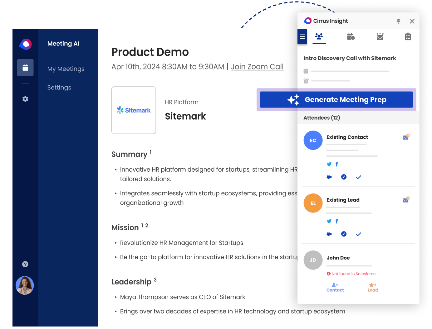Open the email send tracking tab
The image size is (432, 329).
(x=380, y=36)
